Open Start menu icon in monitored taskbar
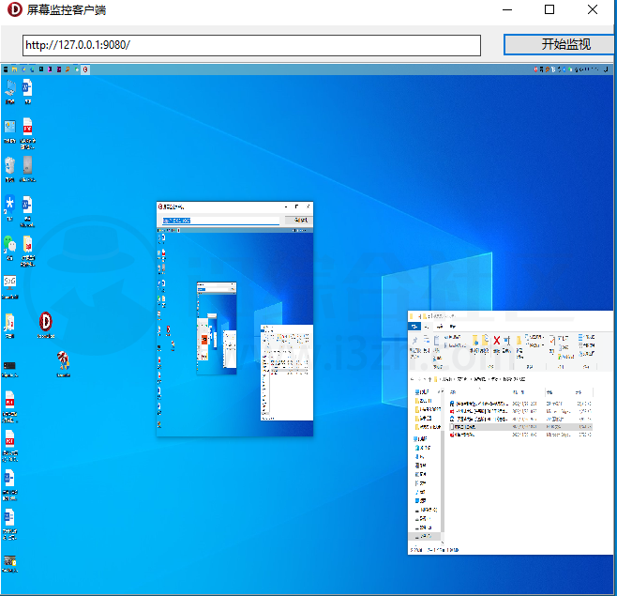 pos(6,69)
